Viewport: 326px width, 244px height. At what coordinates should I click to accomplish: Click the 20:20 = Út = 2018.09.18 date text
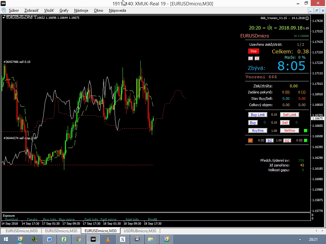[276, 28]
